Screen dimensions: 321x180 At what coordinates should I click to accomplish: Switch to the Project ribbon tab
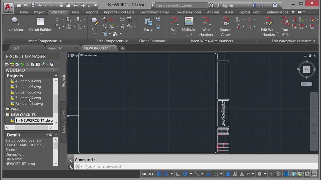pos(39,12)
